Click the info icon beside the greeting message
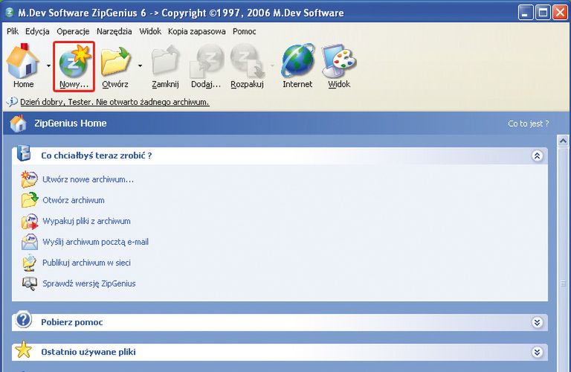 [x=12, y=102]
